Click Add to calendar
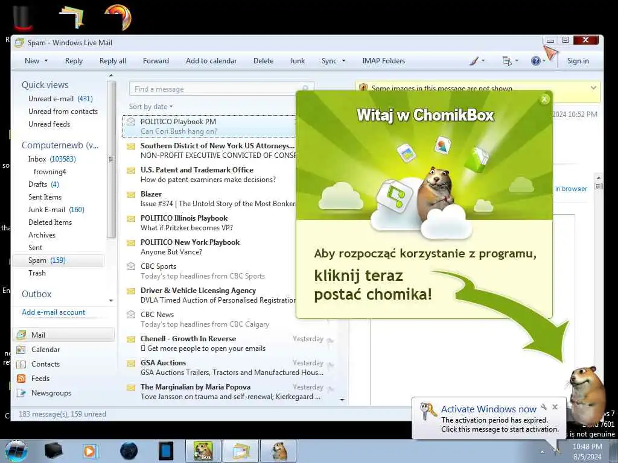This screenshot has height=463, width=618. (211, 61)
